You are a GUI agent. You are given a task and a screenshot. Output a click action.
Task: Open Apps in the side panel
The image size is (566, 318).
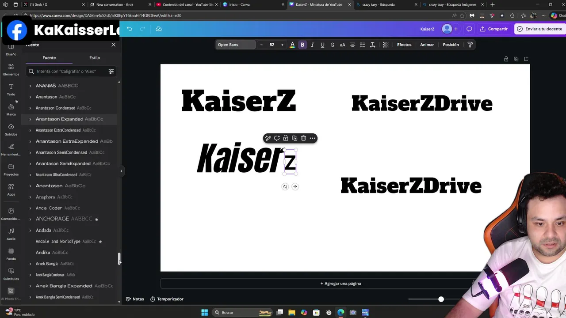tap(11, 189)
